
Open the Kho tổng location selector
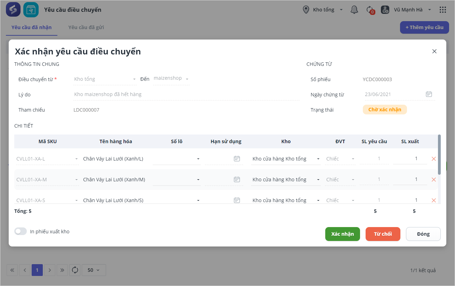323,10
